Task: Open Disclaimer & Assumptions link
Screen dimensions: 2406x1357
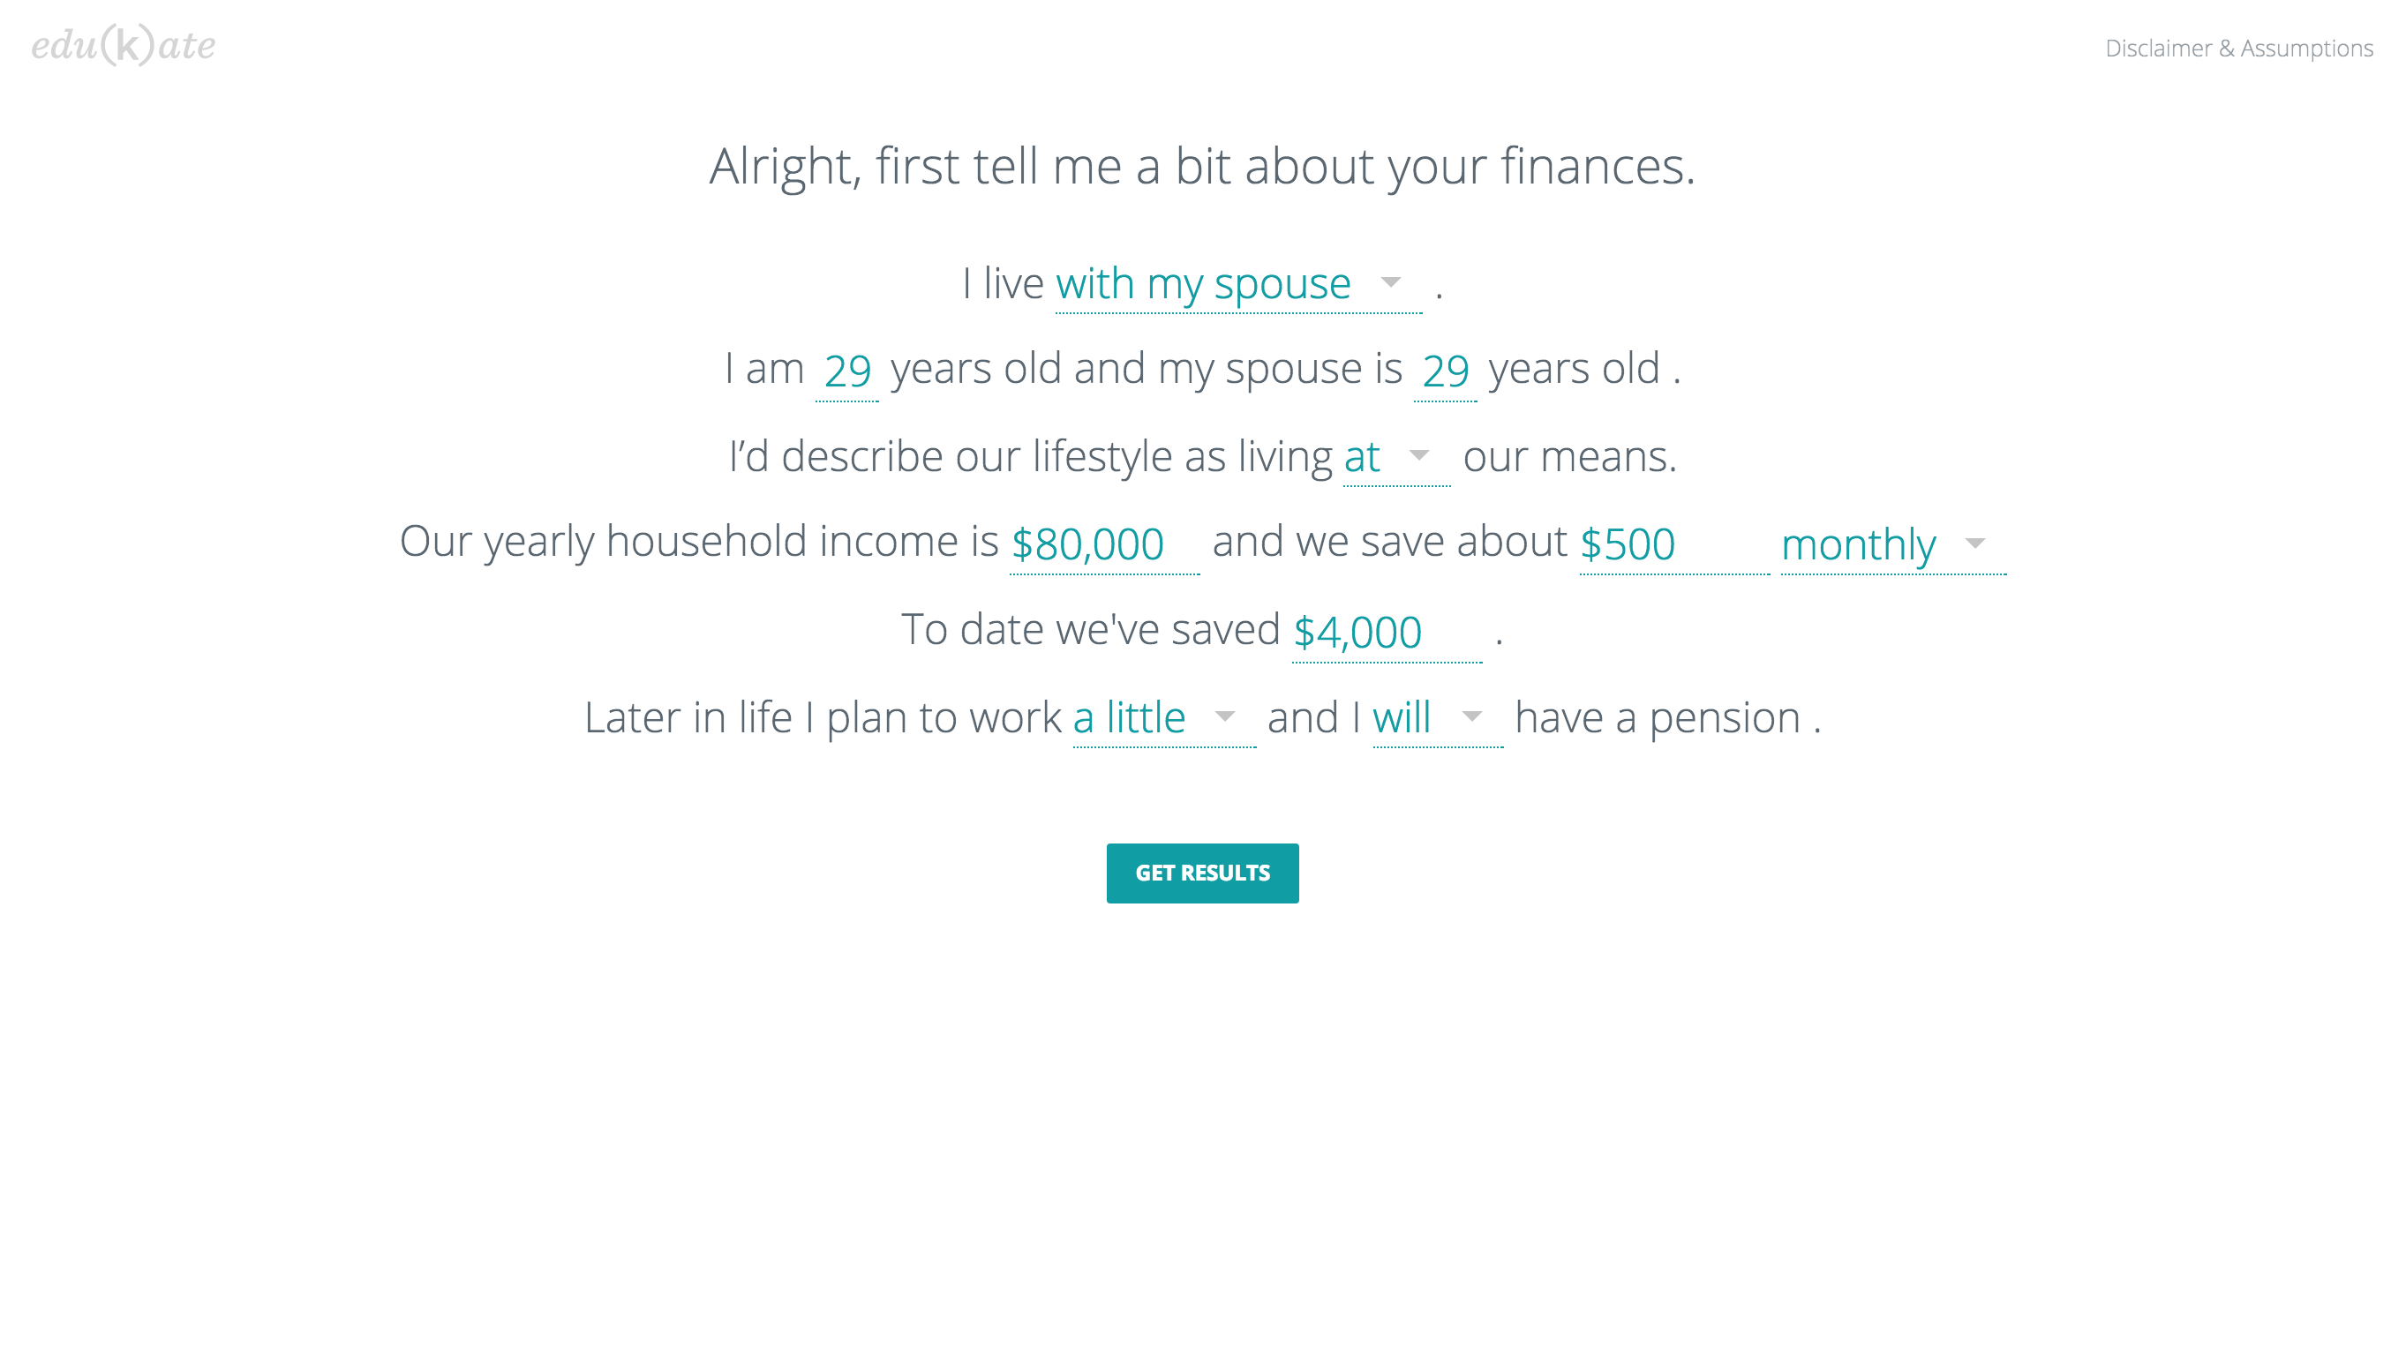Action: [2238, 49]
